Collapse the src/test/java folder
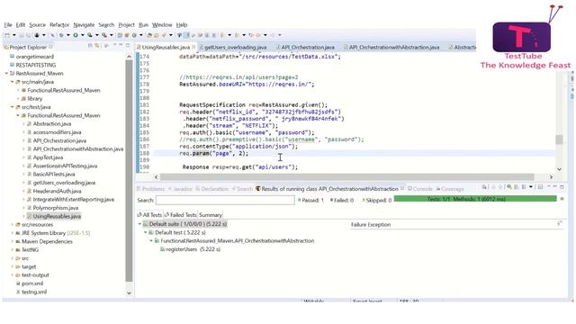 point(12,107)
